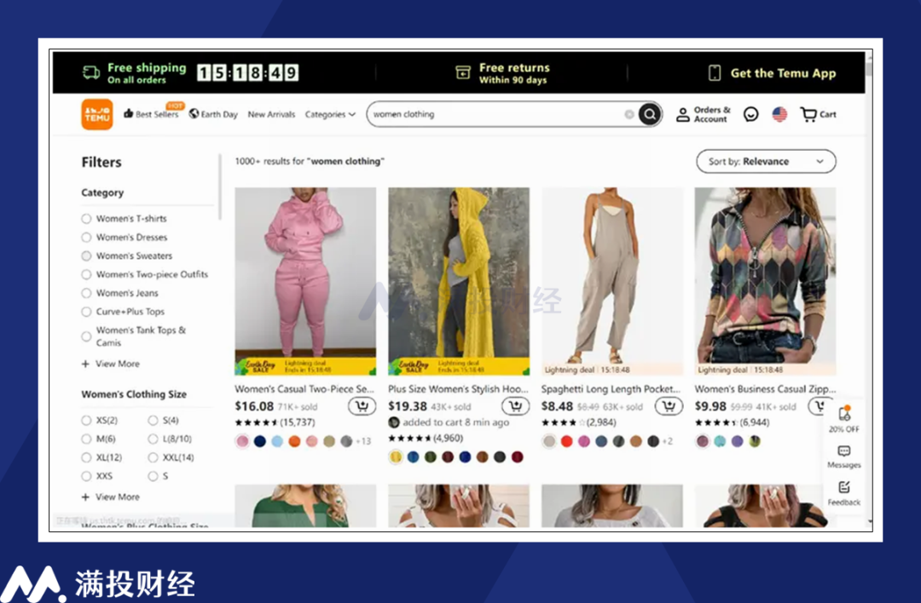Change region via the US flag icon

pos(779,114)
